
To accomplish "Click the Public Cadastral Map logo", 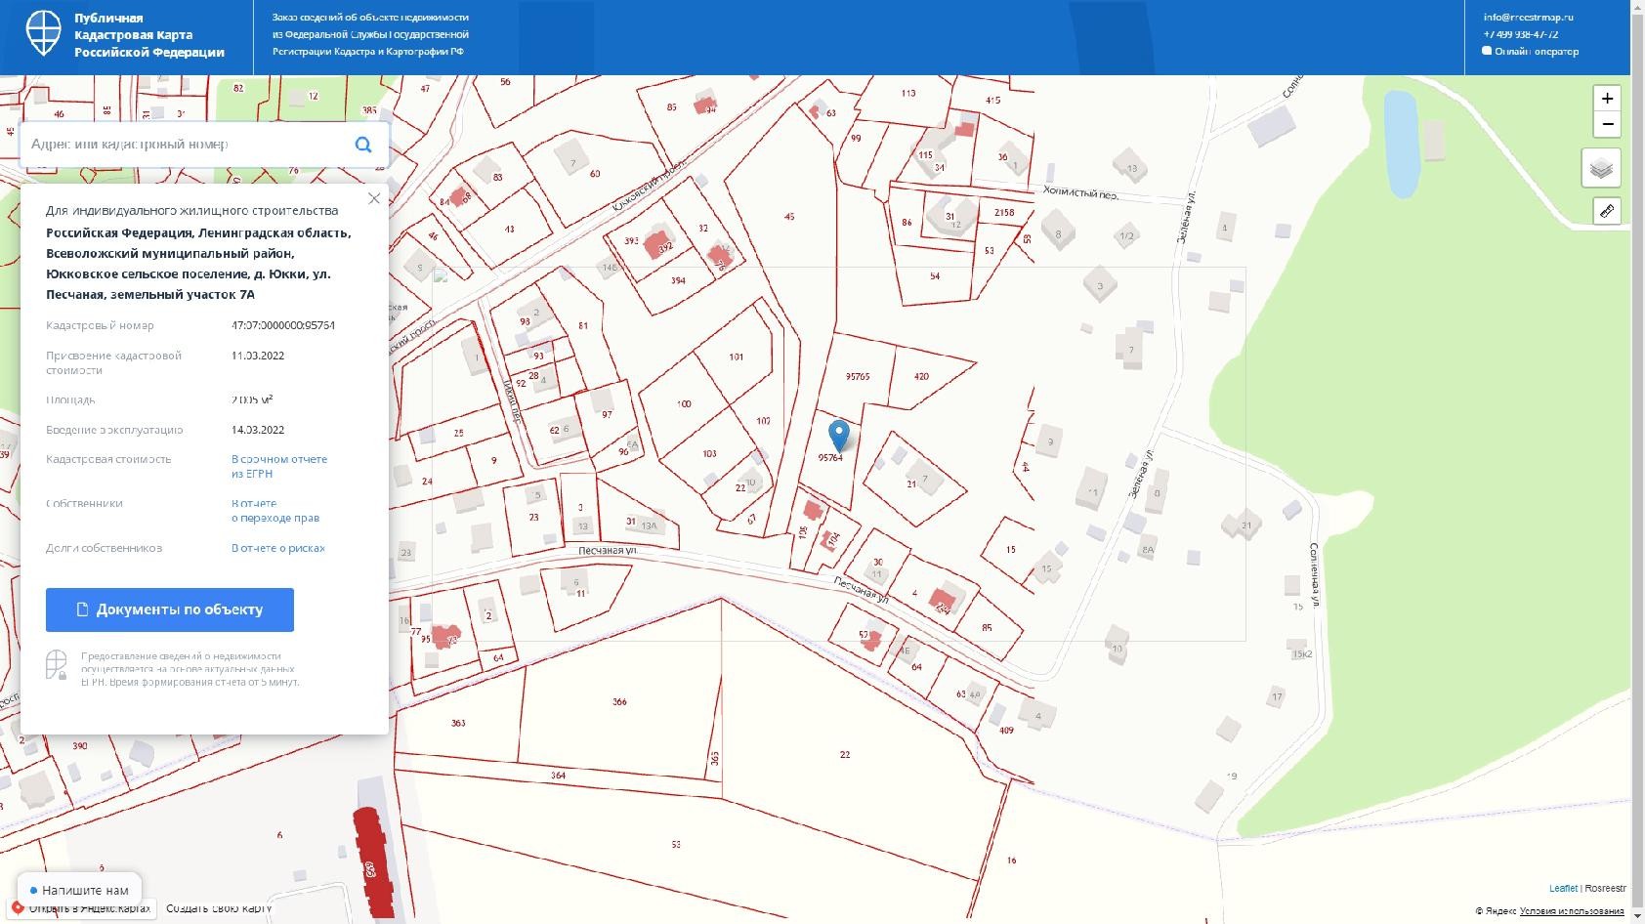I will (43, 34).
